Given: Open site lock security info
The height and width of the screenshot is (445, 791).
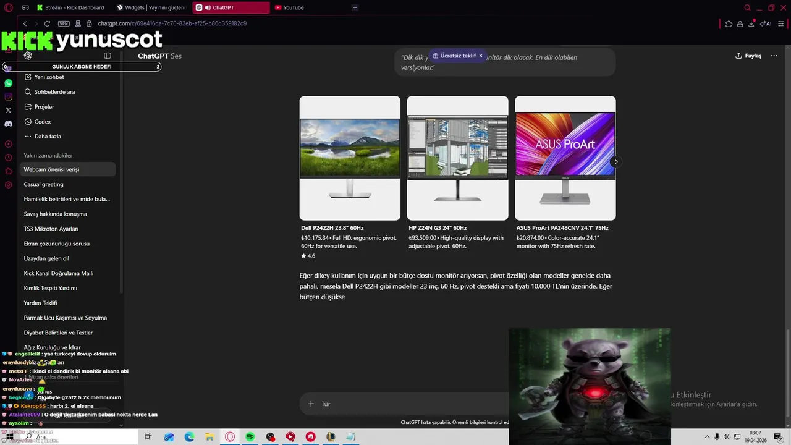Looking at the screenshot, I should (x=89, y=23).
